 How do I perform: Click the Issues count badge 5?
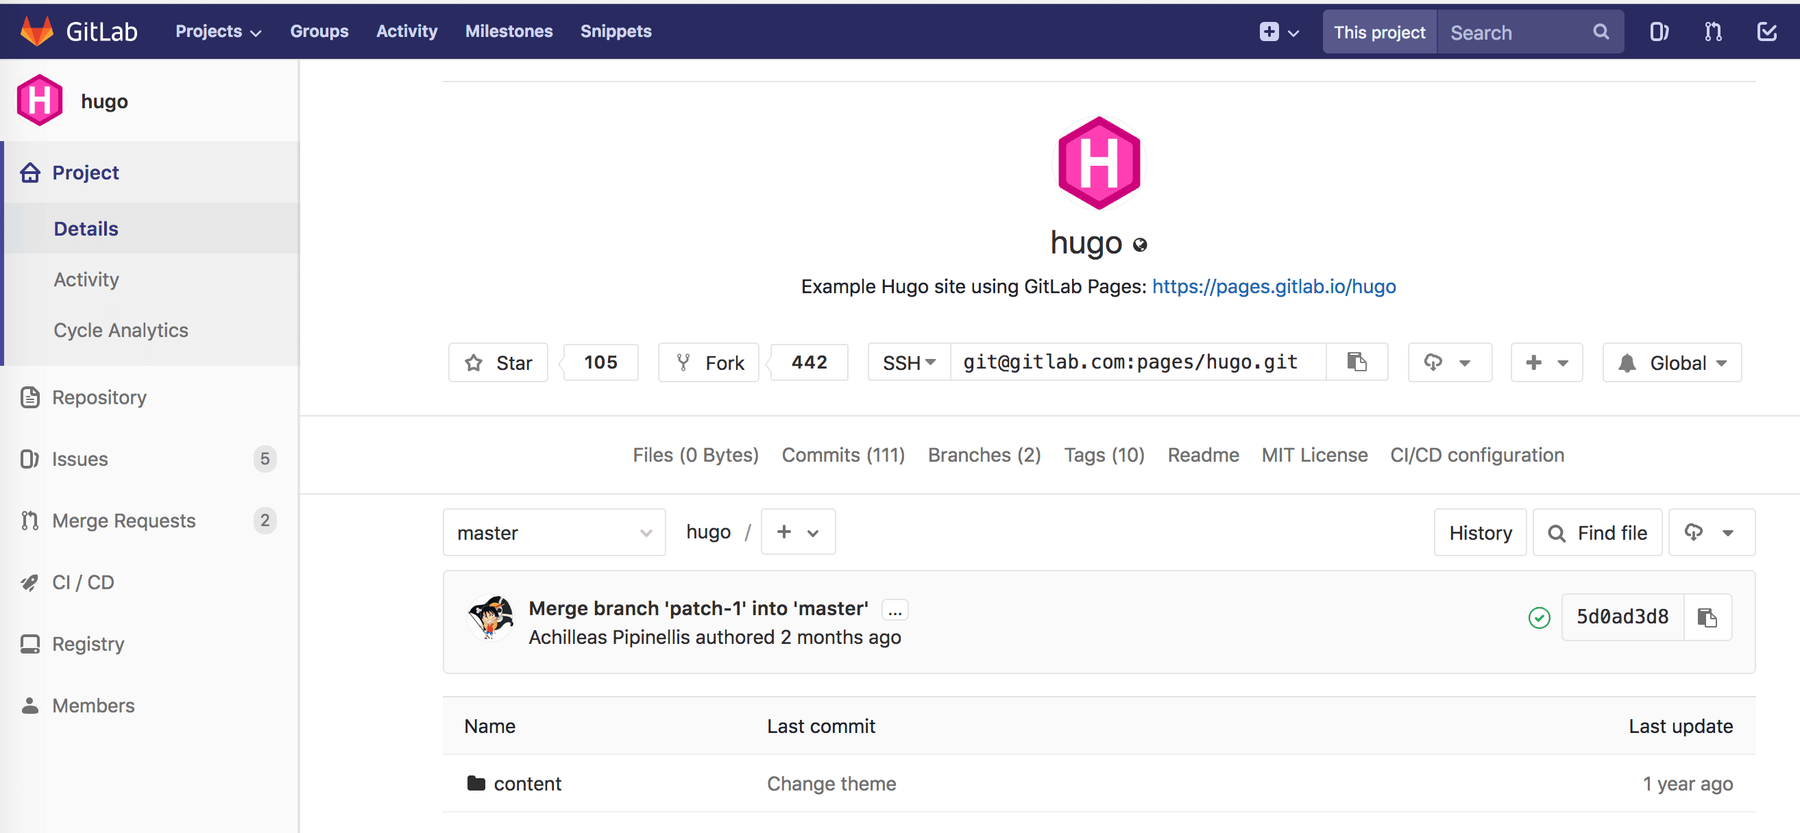coord(265,459)
